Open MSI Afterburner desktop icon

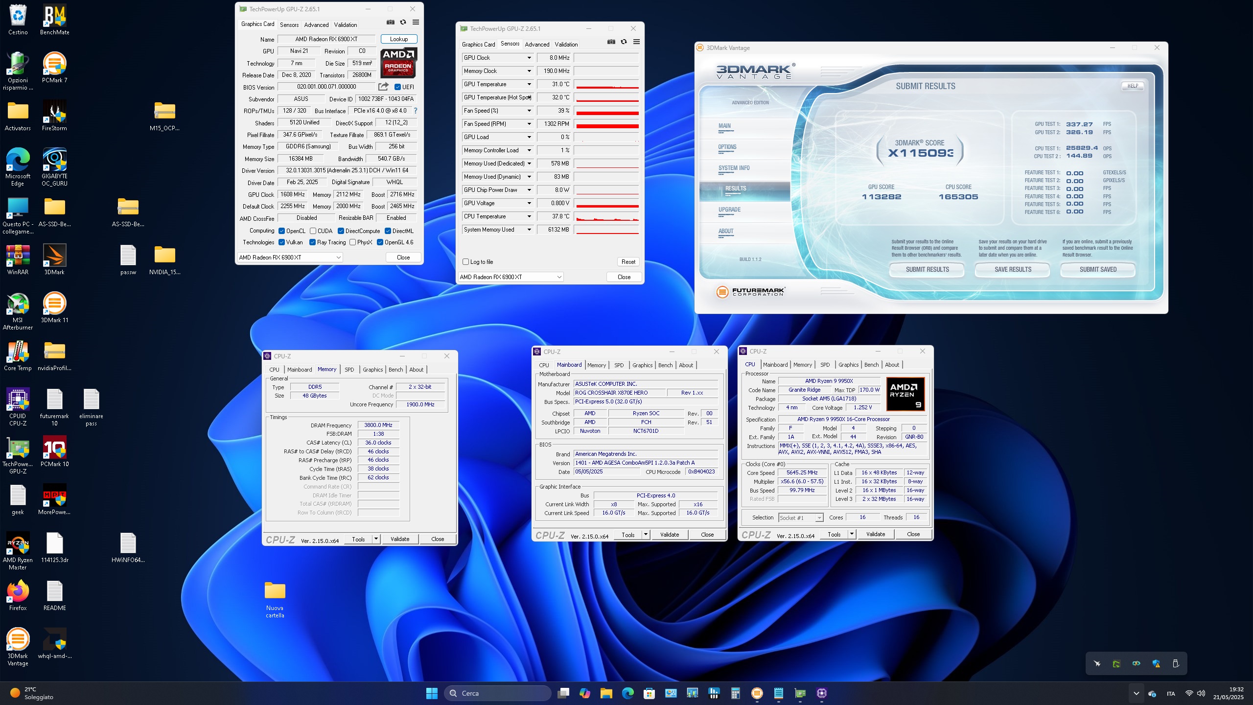(18, 311)
